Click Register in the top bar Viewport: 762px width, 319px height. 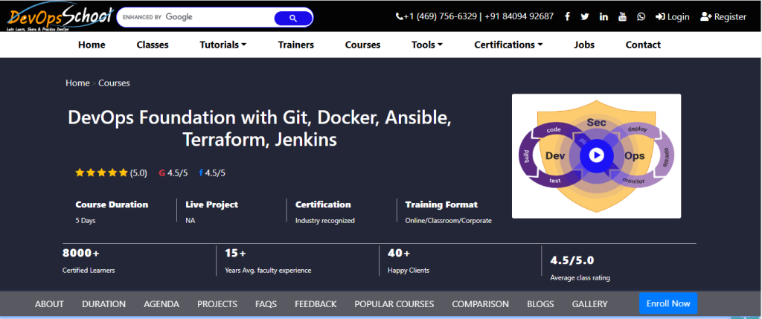click(x=723, y=17)
